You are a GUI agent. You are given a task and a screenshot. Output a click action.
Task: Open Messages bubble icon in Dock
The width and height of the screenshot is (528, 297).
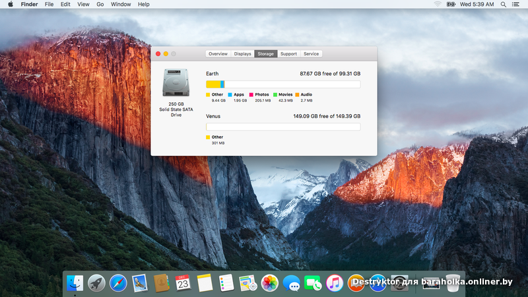(x=291, y=283)
